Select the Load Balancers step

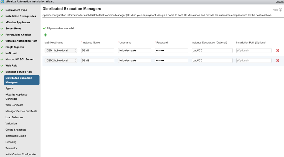[x=14, y=117]
